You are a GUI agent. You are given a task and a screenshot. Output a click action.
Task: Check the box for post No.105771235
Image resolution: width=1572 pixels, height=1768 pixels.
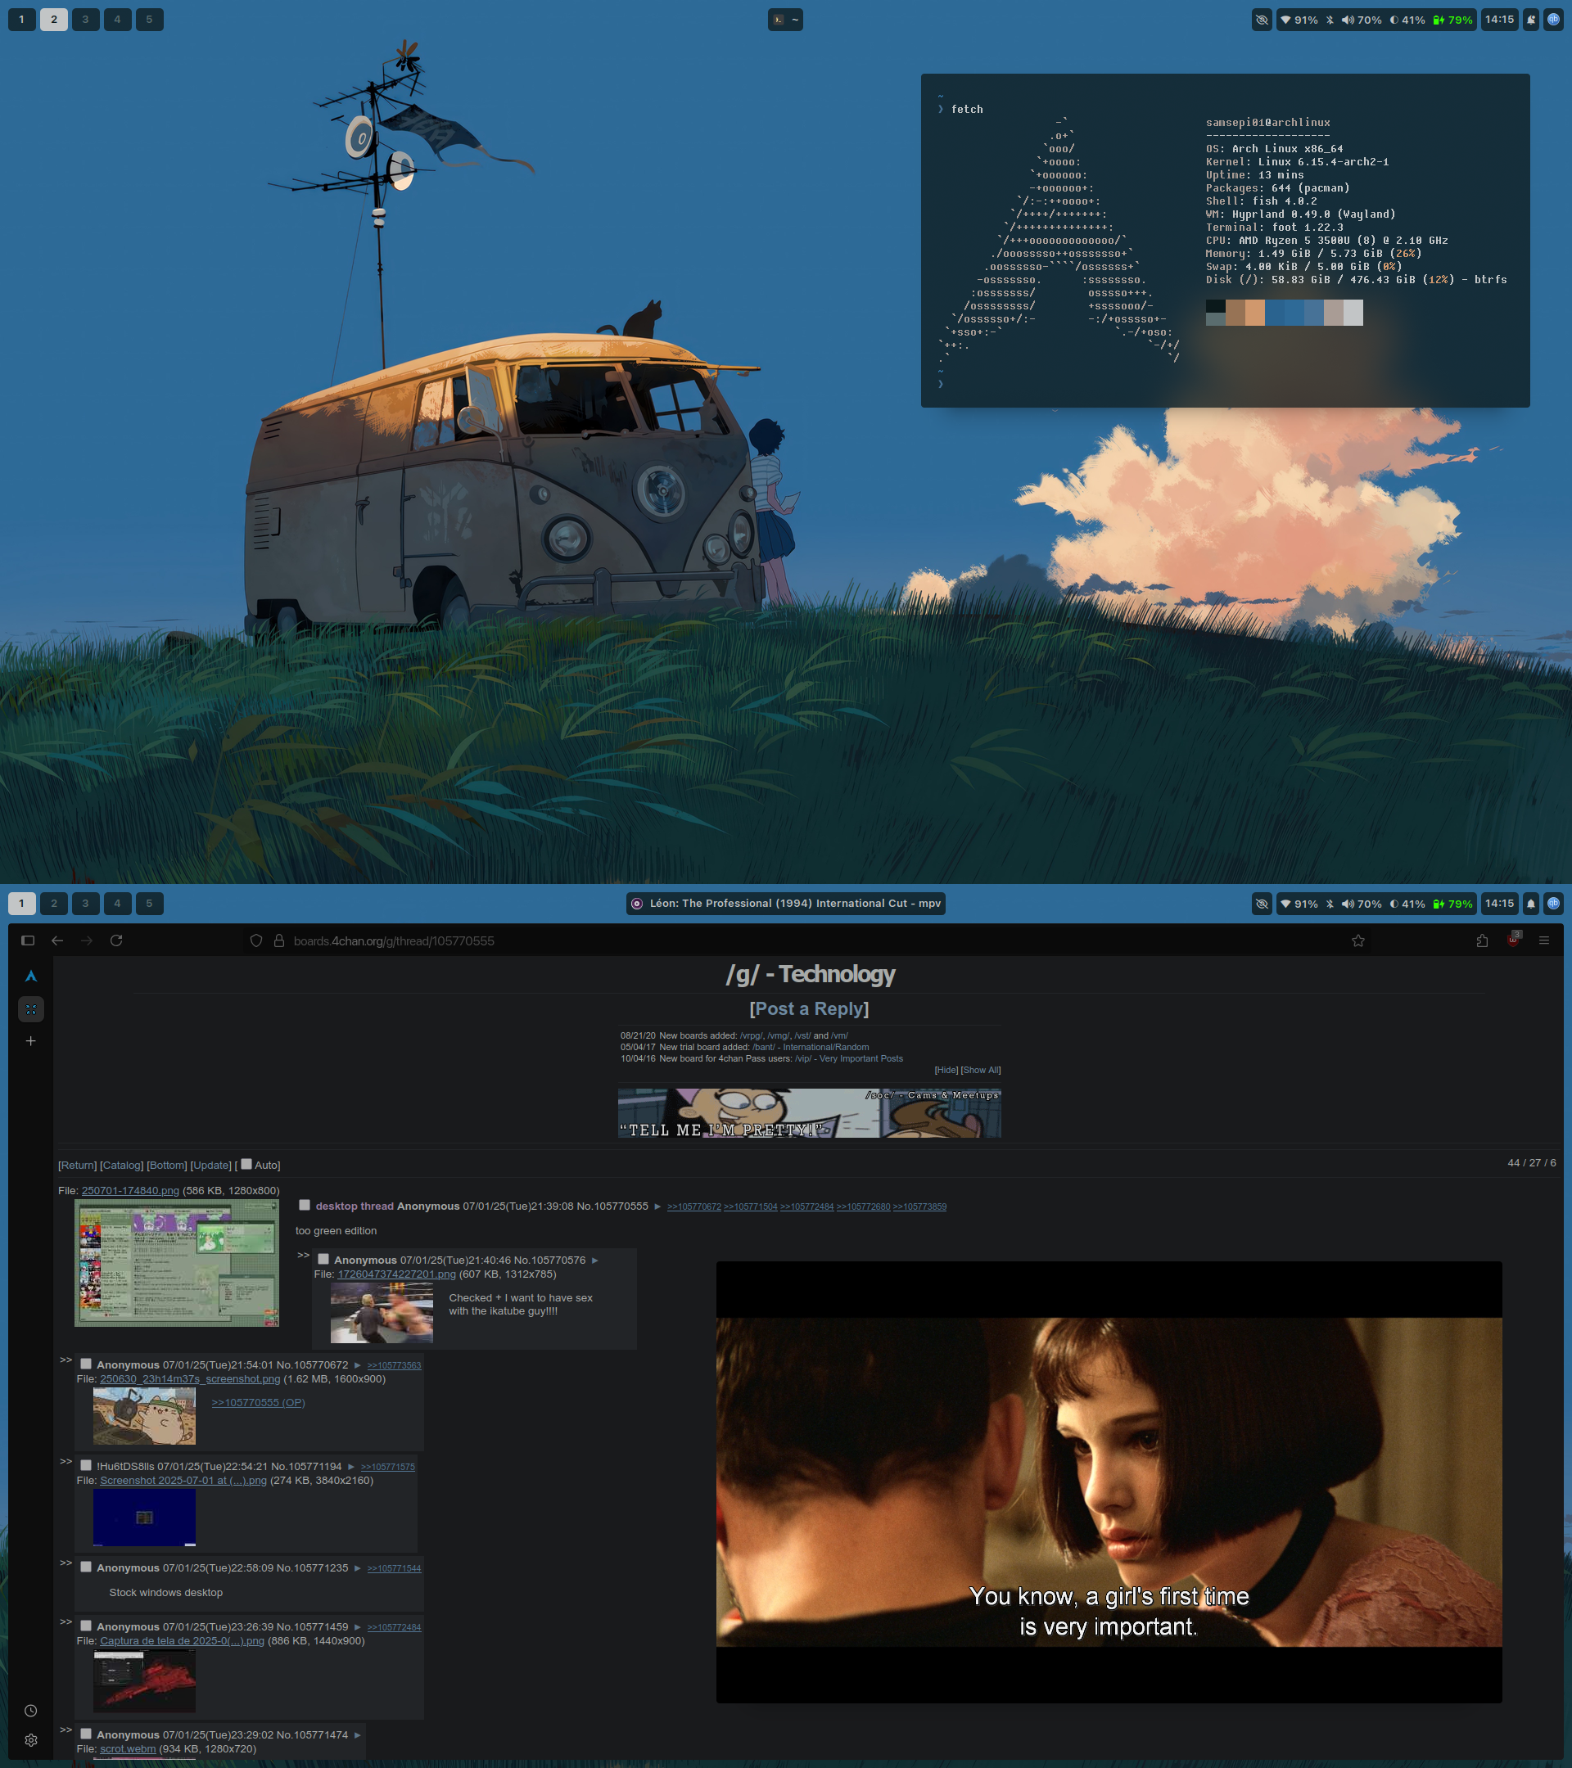86,1567
